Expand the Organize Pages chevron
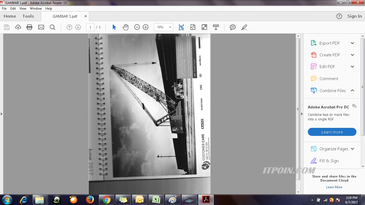This screenshot has width=365, height=205. click(352, 149)
